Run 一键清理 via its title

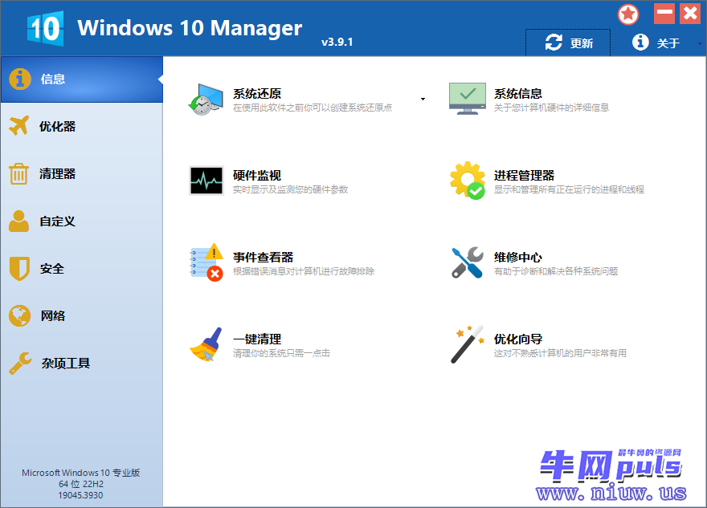point(257,339)
